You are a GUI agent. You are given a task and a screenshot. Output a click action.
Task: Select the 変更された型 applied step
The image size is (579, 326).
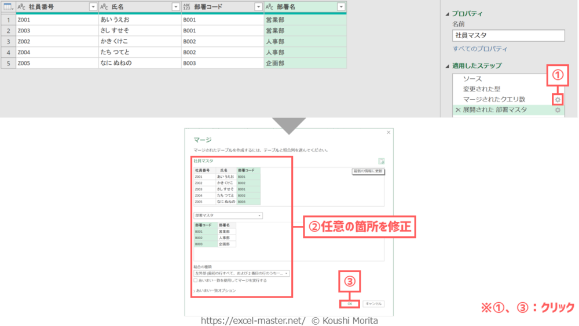[x=482, y=89]
